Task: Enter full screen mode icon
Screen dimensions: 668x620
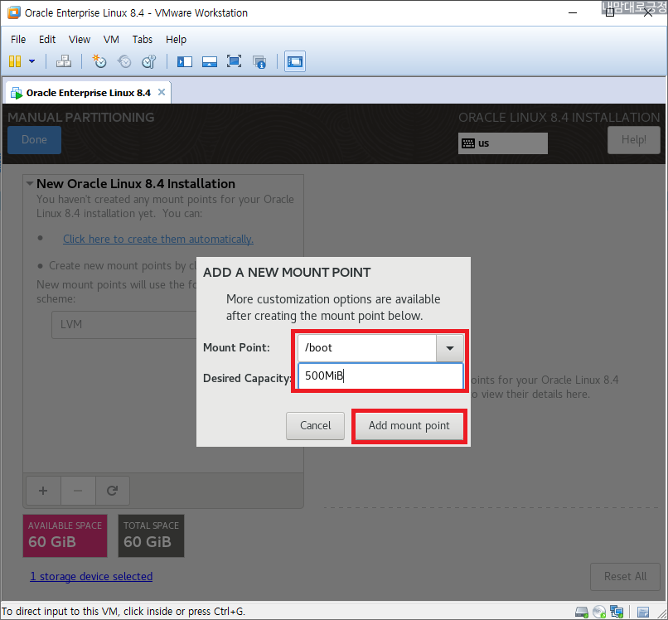Action: (234, 61)
